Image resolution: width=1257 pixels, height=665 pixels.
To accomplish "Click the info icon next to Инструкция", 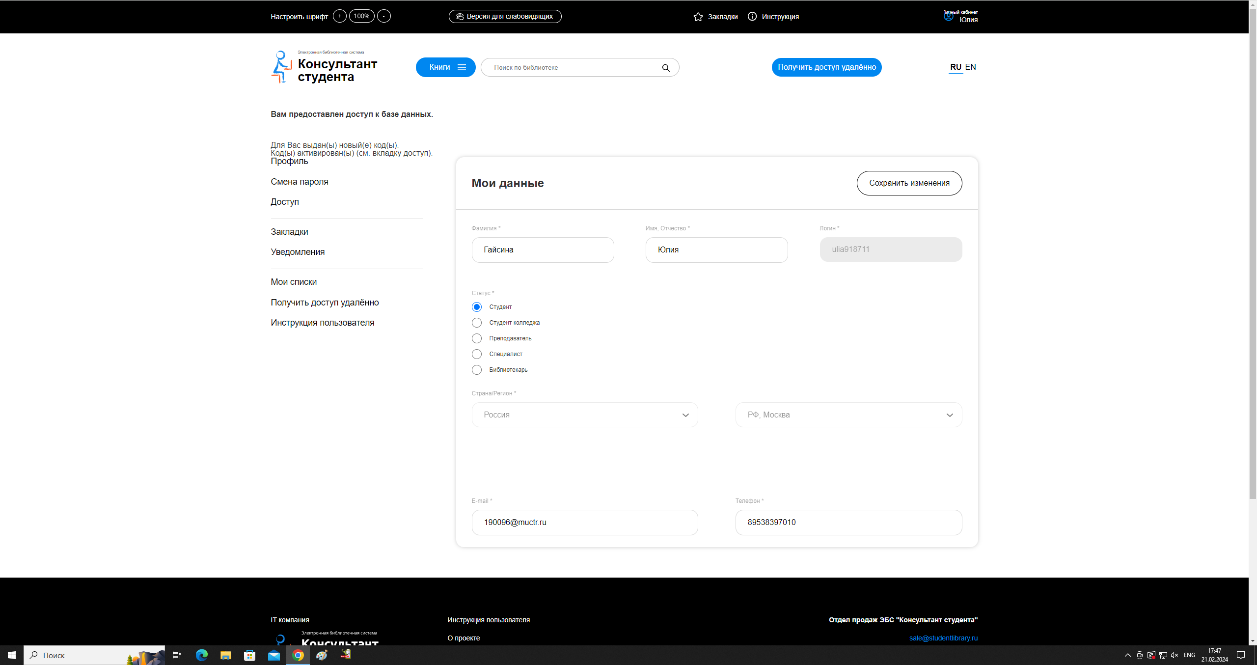I will pos(752,16).
